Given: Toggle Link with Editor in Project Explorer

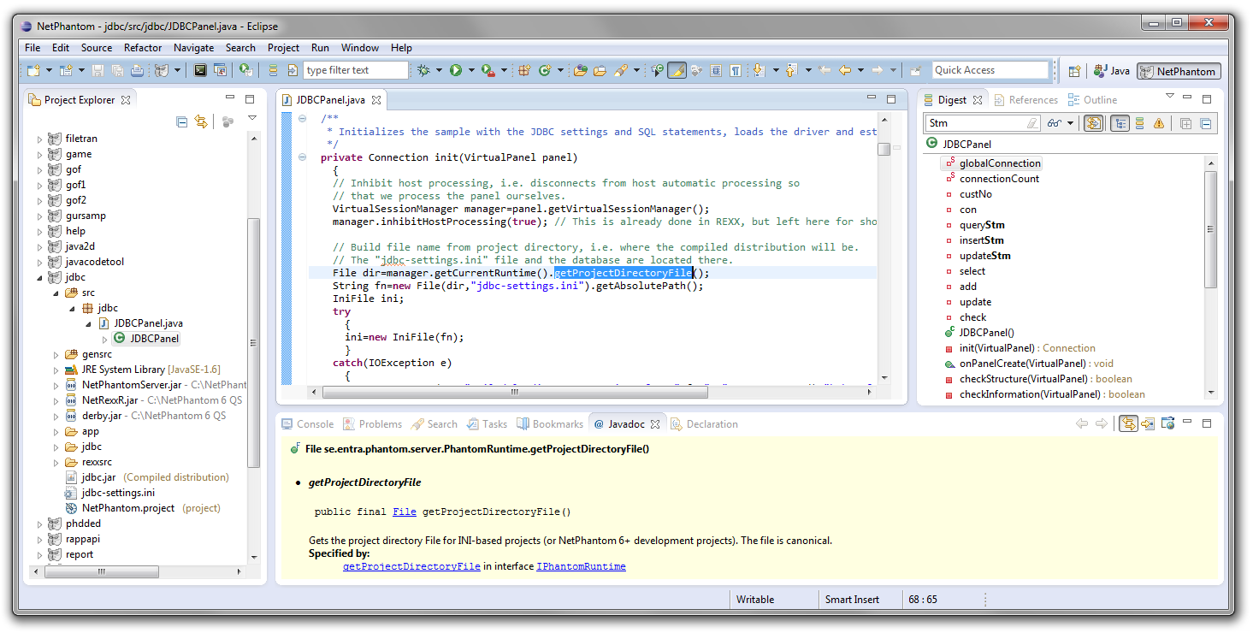Looking at the screenshot, I should pos(200,122).
